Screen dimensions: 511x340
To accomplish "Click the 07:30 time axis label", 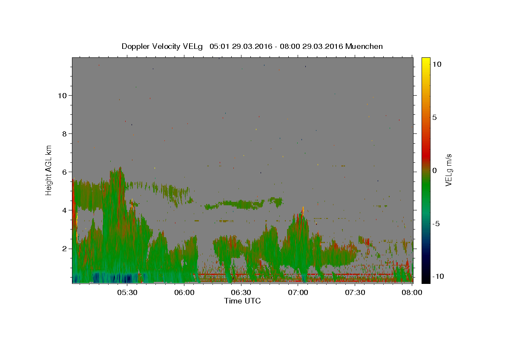I will (355, 292).
